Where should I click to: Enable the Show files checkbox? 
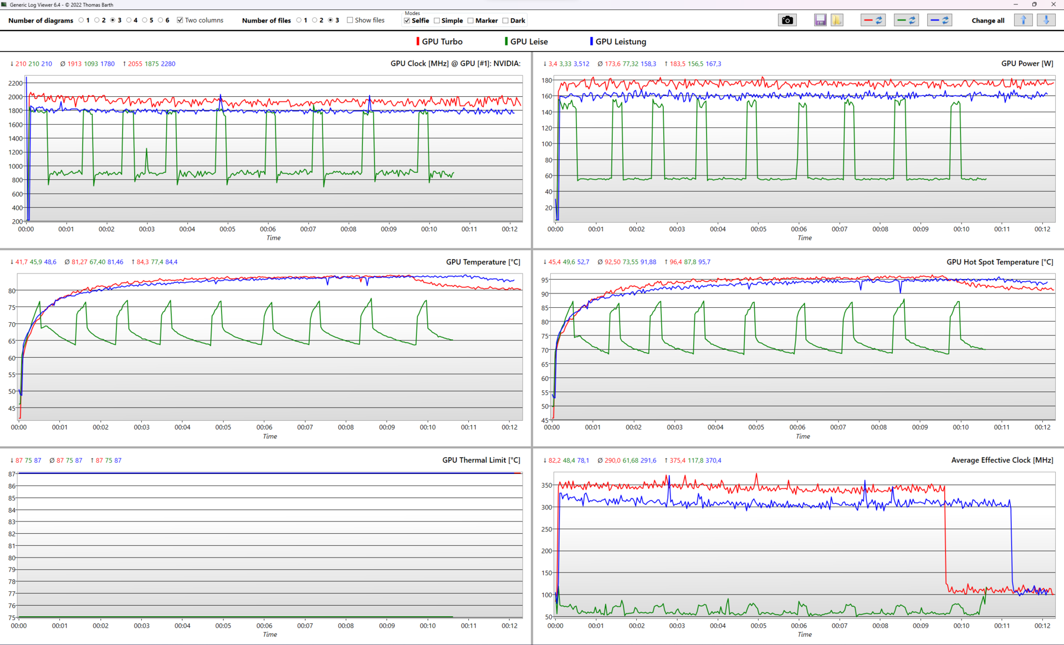[x=350, y=20]
